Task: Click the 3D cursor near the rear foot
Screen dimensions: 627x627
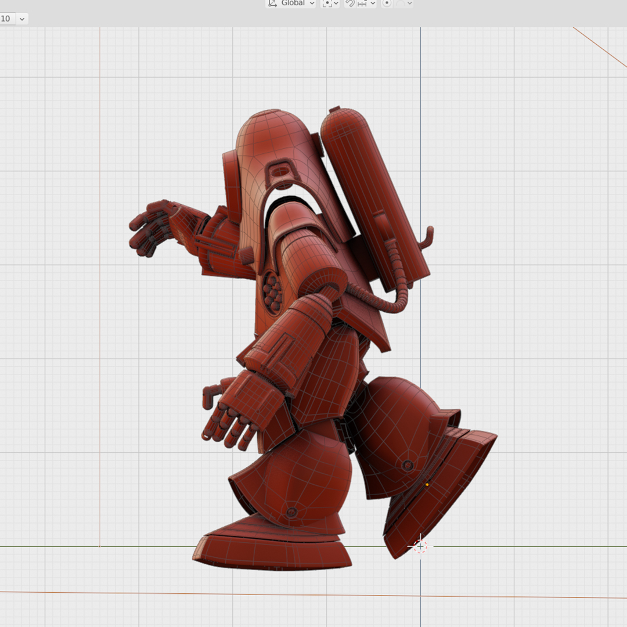Action: coord(420,546)
